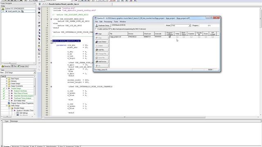The width and height of the screenshot is (262, 147).
Task: Click the Quartus II Programmer title bar icon
Action: (x=95, y=18)
